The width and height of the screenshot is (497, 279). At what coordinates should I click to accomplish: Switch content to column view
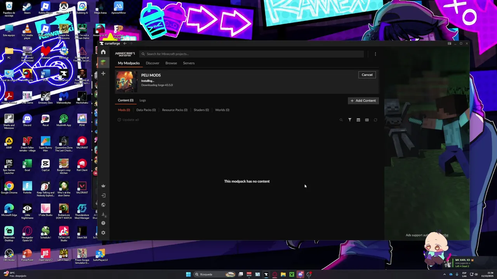point(367,120)
